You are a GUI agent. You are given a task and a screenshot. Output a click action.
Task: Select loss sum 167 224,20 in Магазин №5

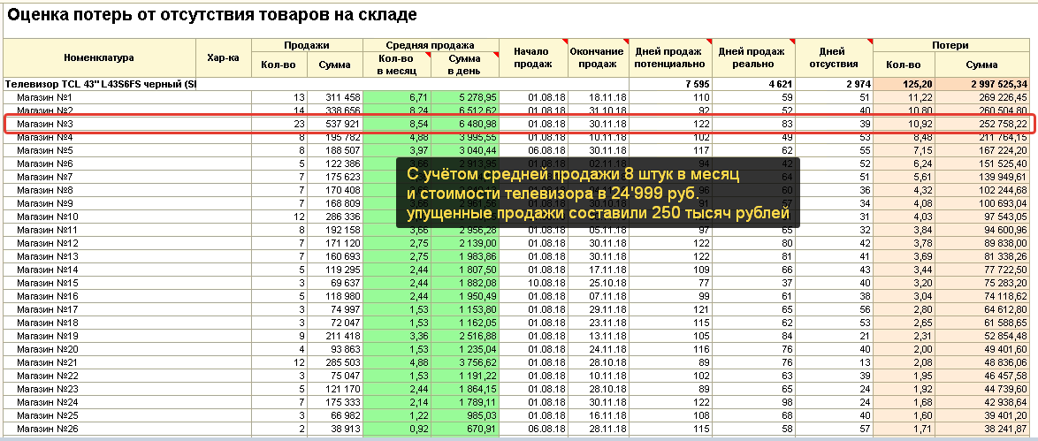[x=1003, y=150]
